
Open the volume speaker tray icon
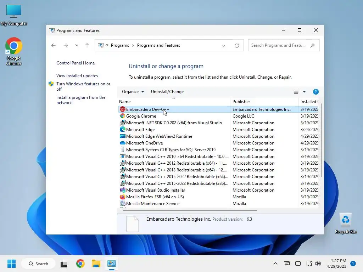[x=318, y=263]
